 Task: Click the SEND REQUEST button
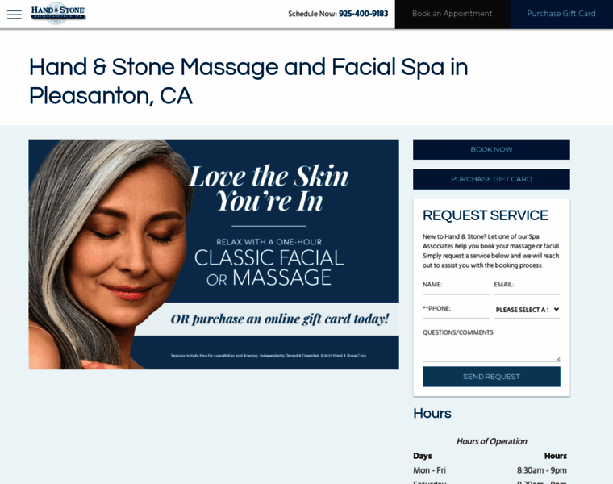point(491,377)
